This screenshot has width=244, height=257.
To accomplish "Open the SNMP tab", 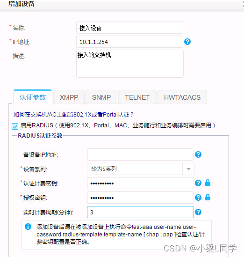I will coord(101,97).
